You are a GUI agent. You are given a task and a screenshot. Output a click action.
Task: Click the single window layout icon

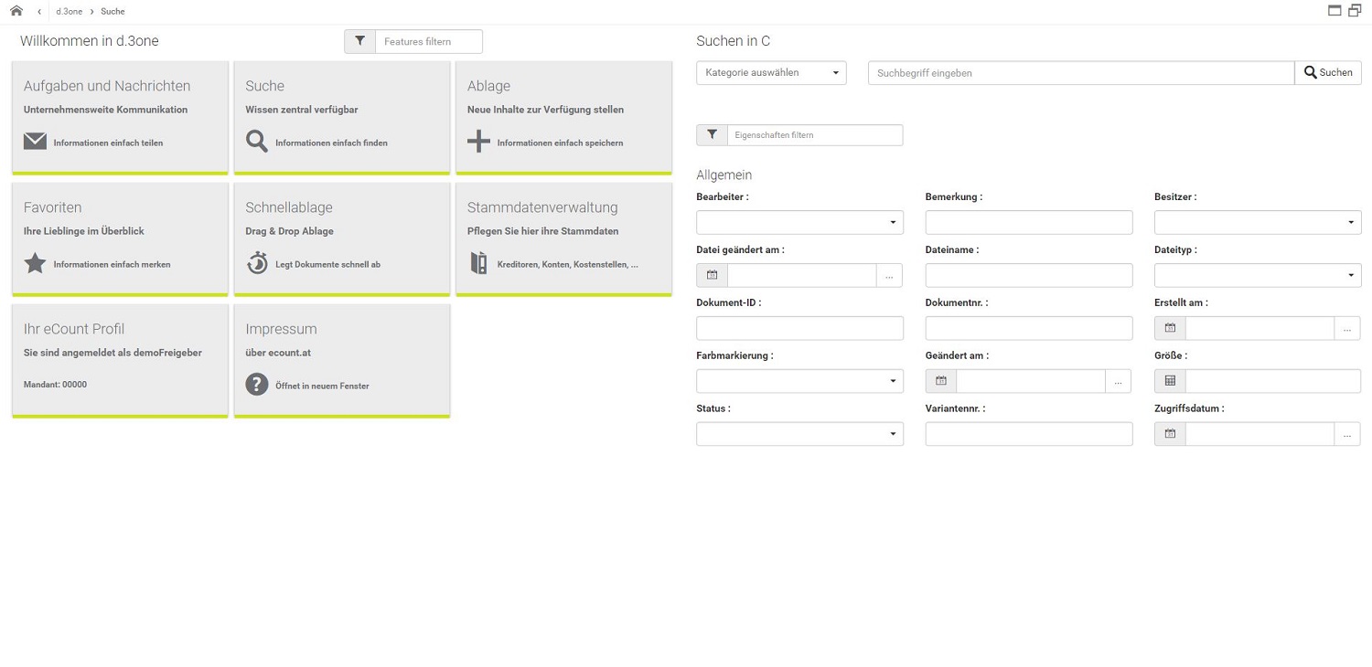(x=1334, y=11)
